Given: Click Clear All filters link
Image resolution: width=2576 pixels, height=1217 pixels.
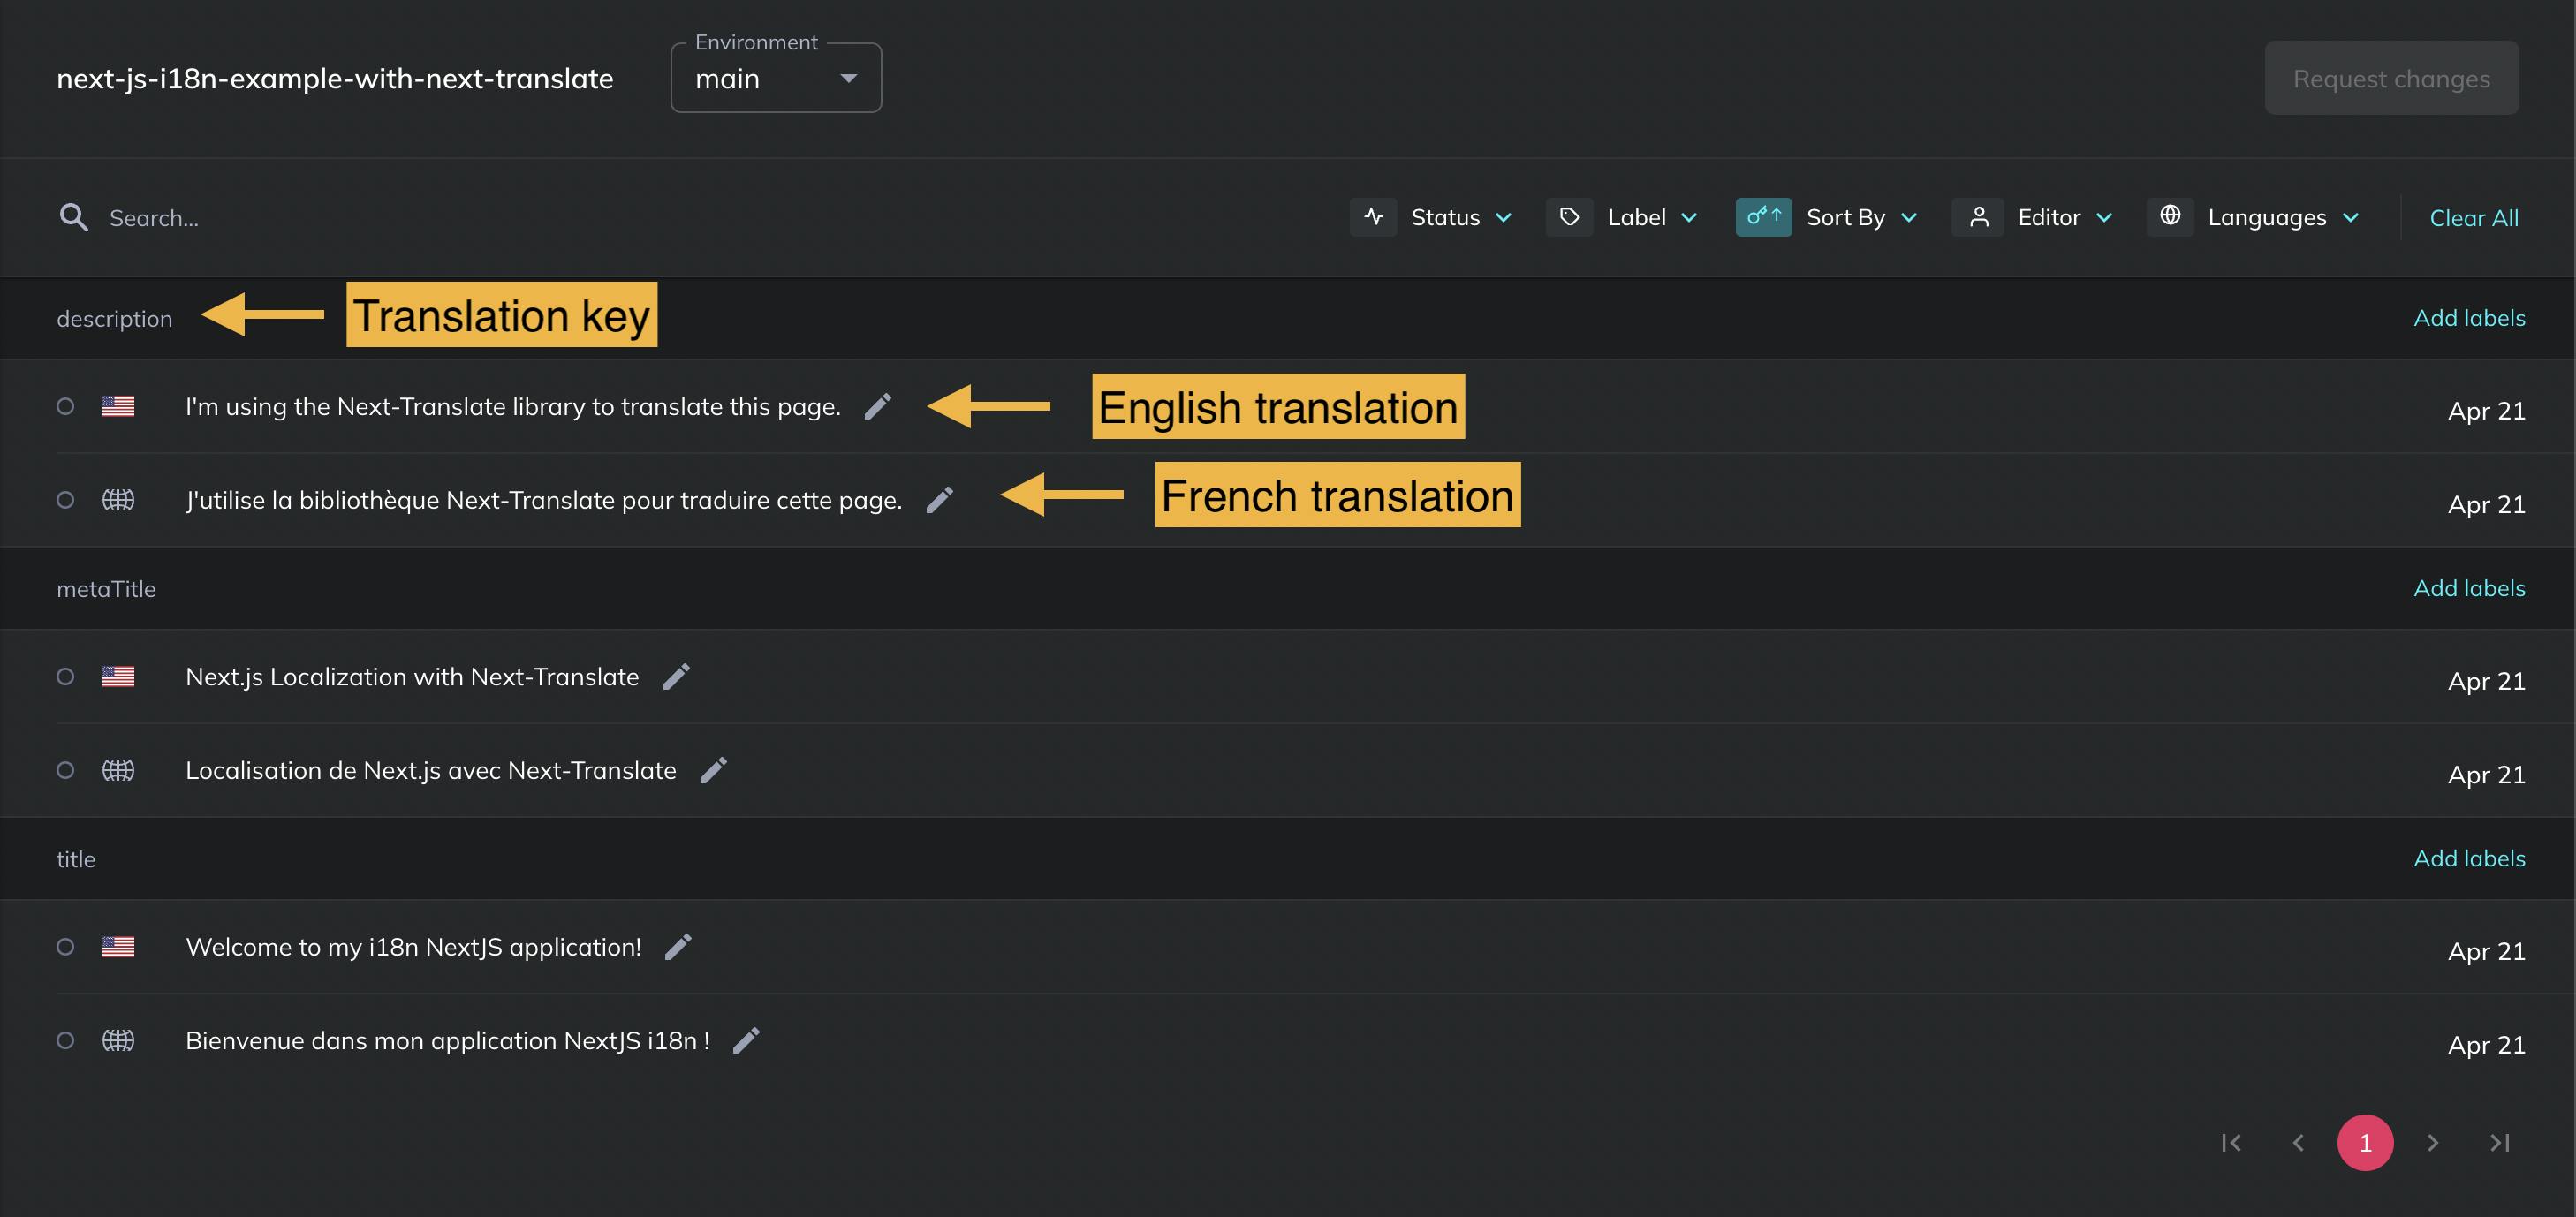Looking at the screenshot, I should [x=2474, y=218].
